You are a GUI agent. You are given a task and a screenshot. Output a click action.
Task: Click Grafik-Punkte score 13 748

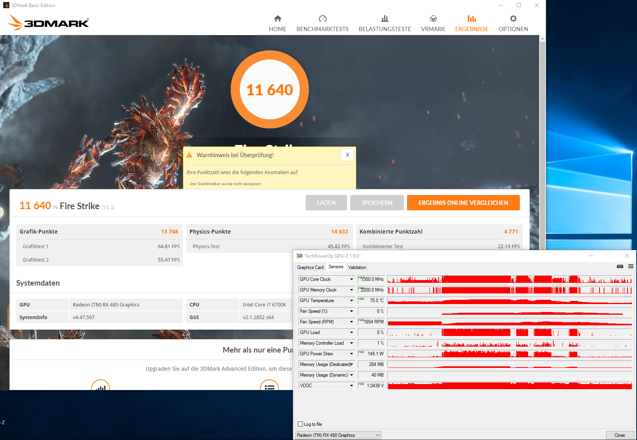(170, 232)
